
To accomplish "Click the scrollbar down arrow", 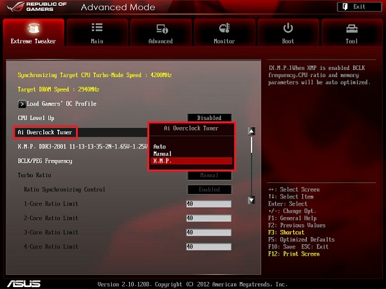I will (x=252, y=200).
